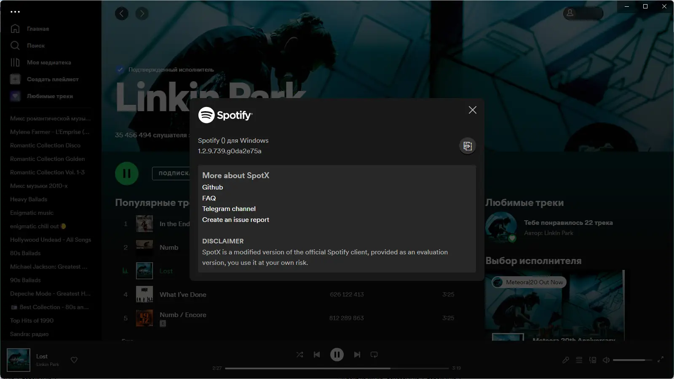Go to Главная (Home) in sidebar
The image size is (674, 379).
[x=38, y=29]
